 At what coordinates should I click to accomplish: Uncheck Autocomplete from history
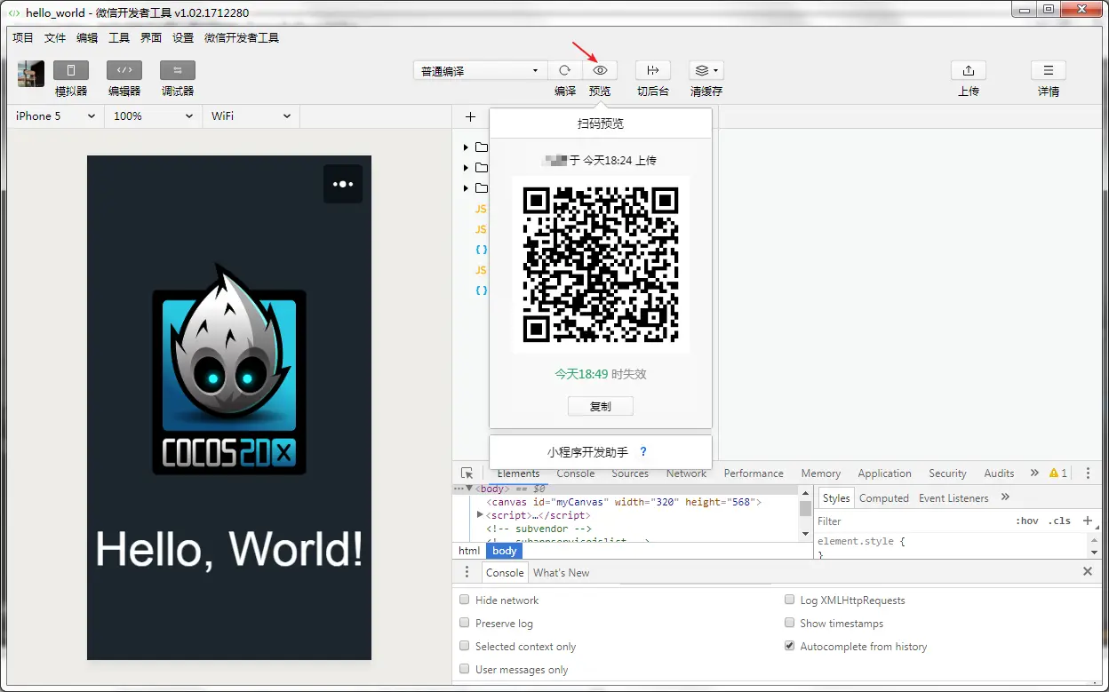point(789,646)
